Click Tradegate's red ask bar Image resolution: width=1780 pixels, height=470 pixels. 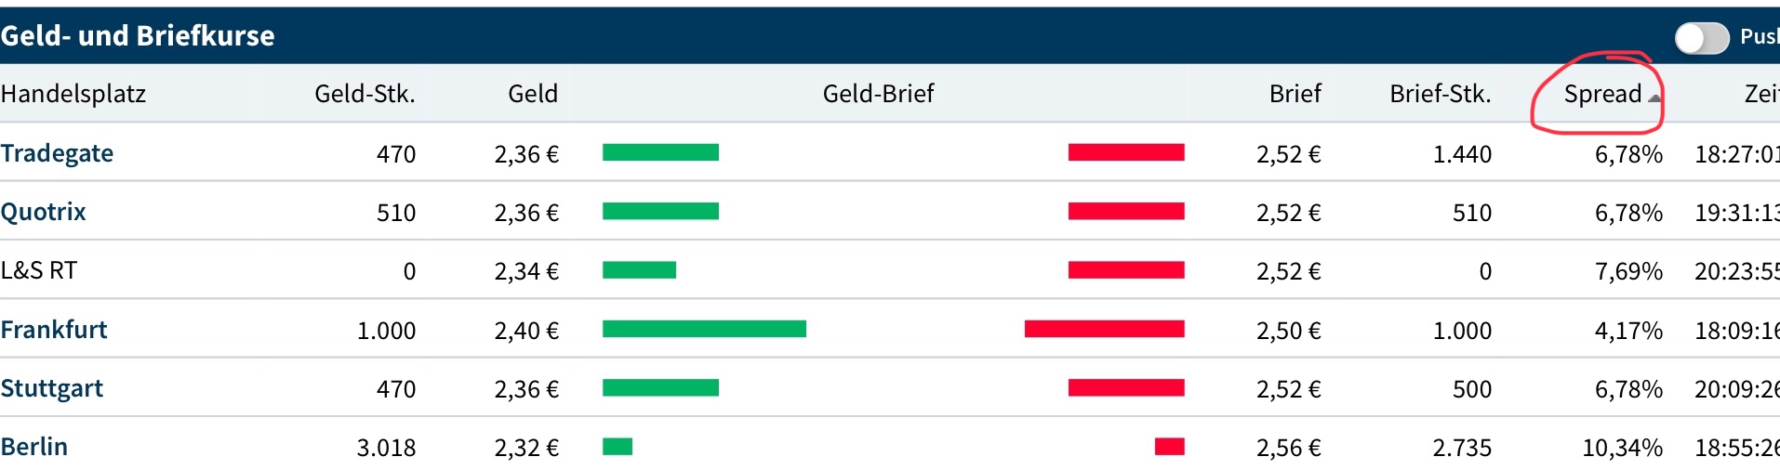[x=1125, y=152]
